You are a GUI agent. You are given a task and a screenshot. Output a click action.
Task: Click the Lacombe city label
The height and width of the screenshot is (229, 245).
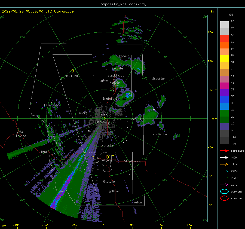(118, 68)
